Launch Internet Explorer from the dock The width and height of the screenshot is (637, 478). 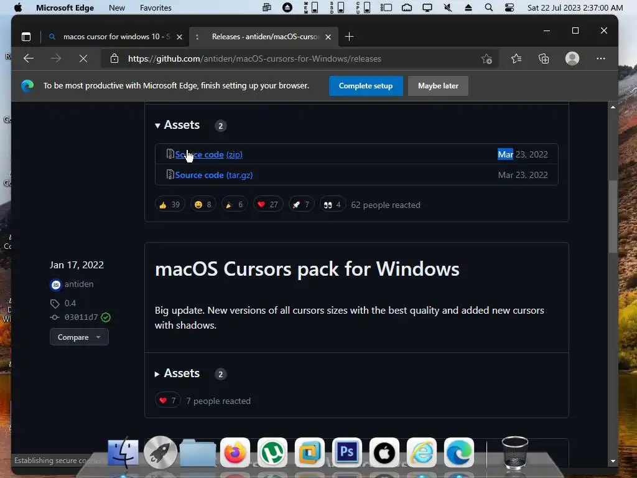(422, 452)
